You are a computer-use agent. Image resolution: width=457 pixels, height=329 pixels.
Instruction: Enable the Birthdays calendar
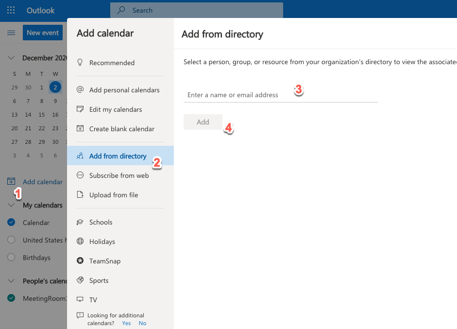tap(11, 257)
